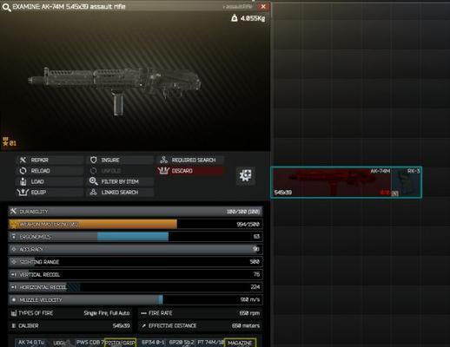Image resolution: width=450 pixels, height=347 pixels.
Task: Open weapon modding gear icon
Action: point(245,175)
